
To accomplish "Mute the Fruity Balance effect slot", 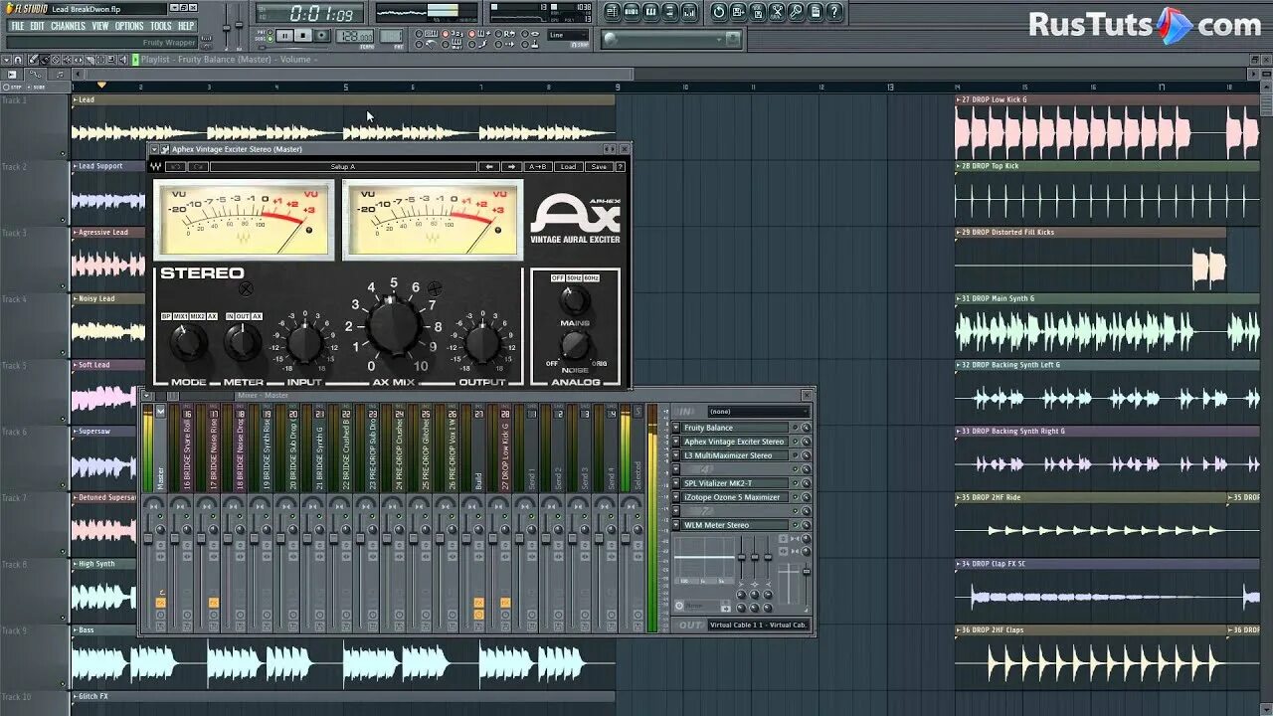I will click(x=796, y=428).
